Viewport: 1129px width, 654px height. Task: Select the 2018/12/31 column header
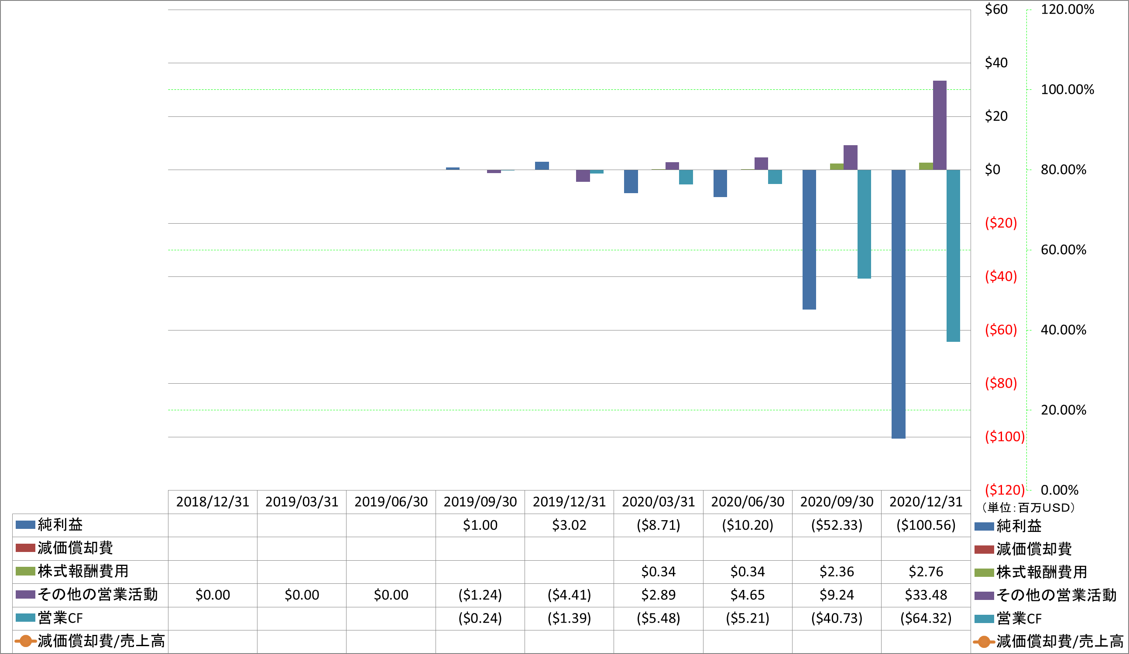point(213,502)
